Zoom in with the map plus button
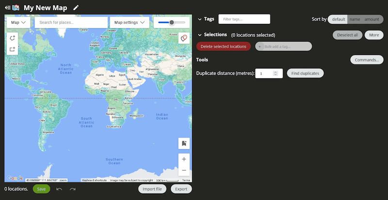Viewport: 388px width, 200px height. pyautogui.click(x=184, y=159)
